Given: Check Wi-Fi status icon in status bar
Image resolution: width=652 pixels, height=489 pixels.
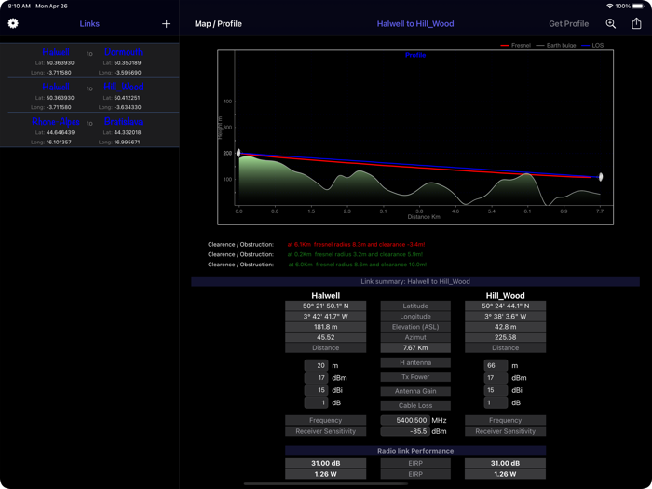Looking at the screenshot, I should [609, 7].
